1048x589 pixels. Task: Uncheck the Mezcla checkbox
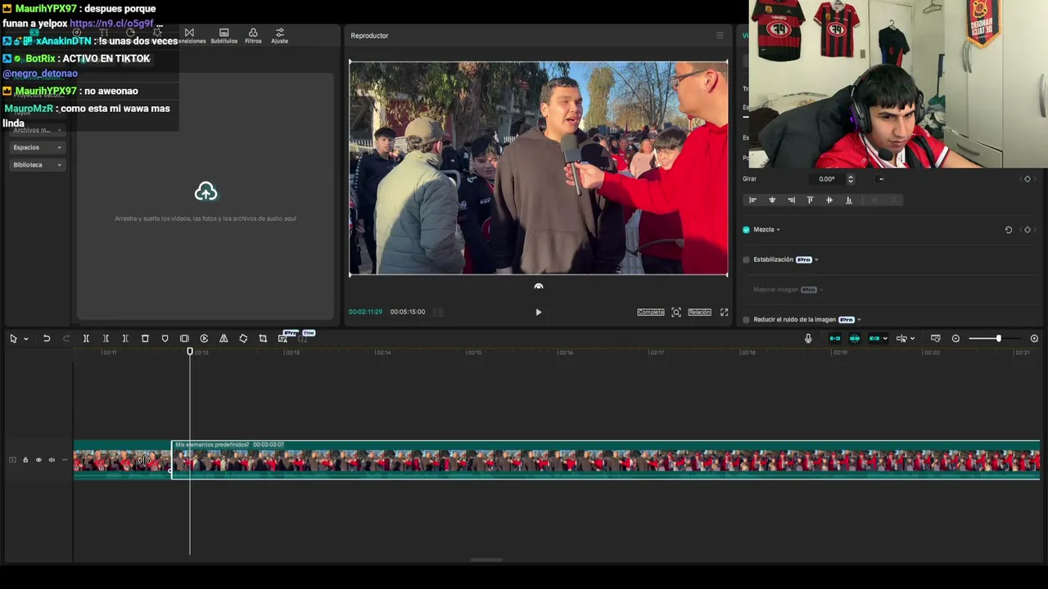click(746, 230)
